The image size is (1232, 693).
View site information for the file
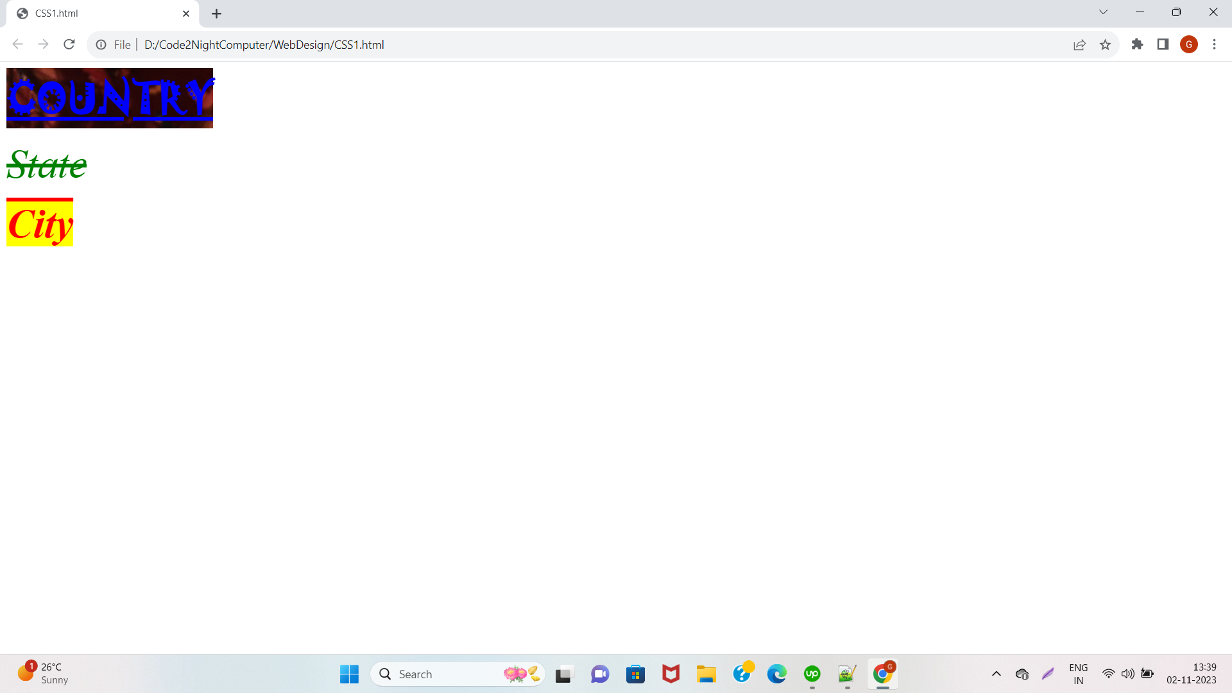click(101, 45)
